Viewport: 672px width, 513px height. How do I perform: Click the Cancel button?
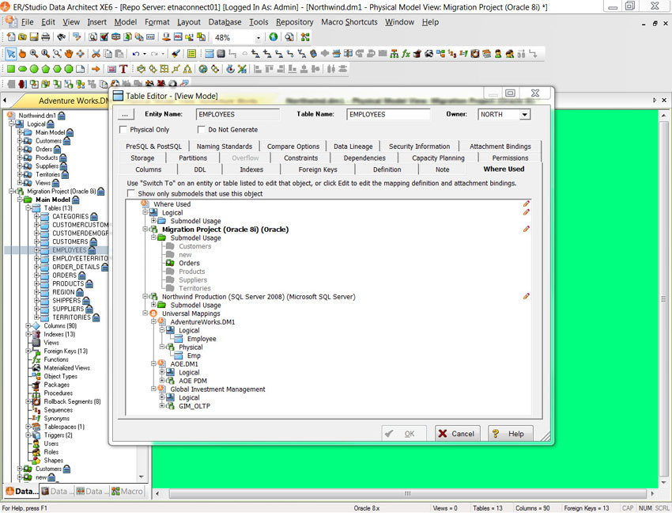[457, 434]
